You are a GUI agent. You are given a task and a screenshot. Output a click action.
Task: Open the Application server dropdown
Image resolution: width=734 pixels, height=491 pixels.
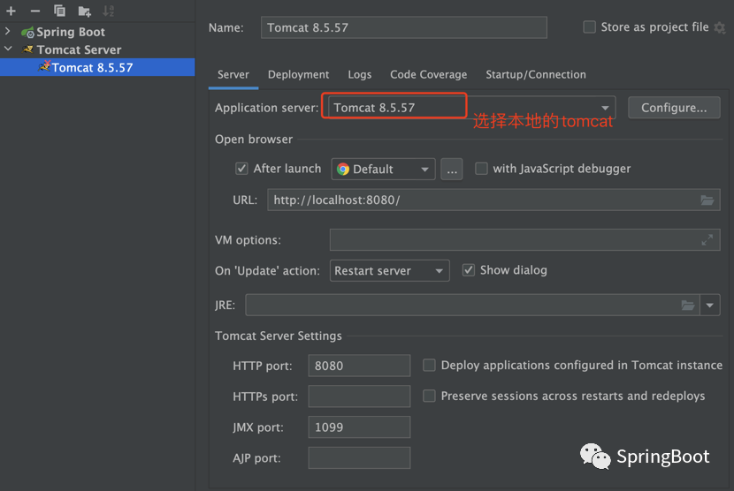coord(605,108)
